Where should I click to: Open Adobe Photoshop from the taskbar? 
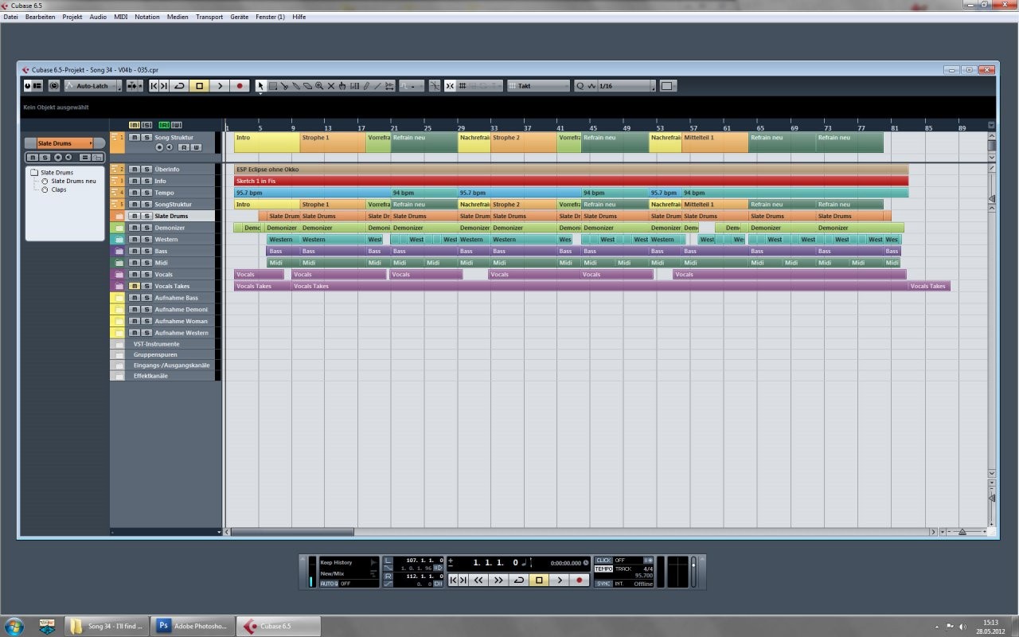click(193, 626)
